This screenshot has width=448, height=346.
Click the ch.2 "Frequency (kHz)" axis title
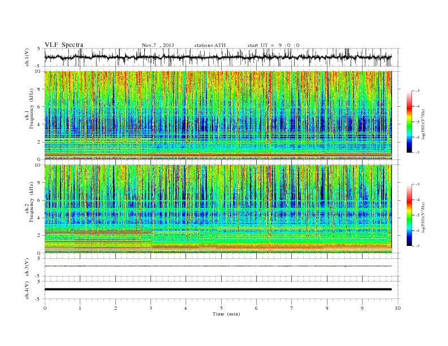[x=32, y=201]
